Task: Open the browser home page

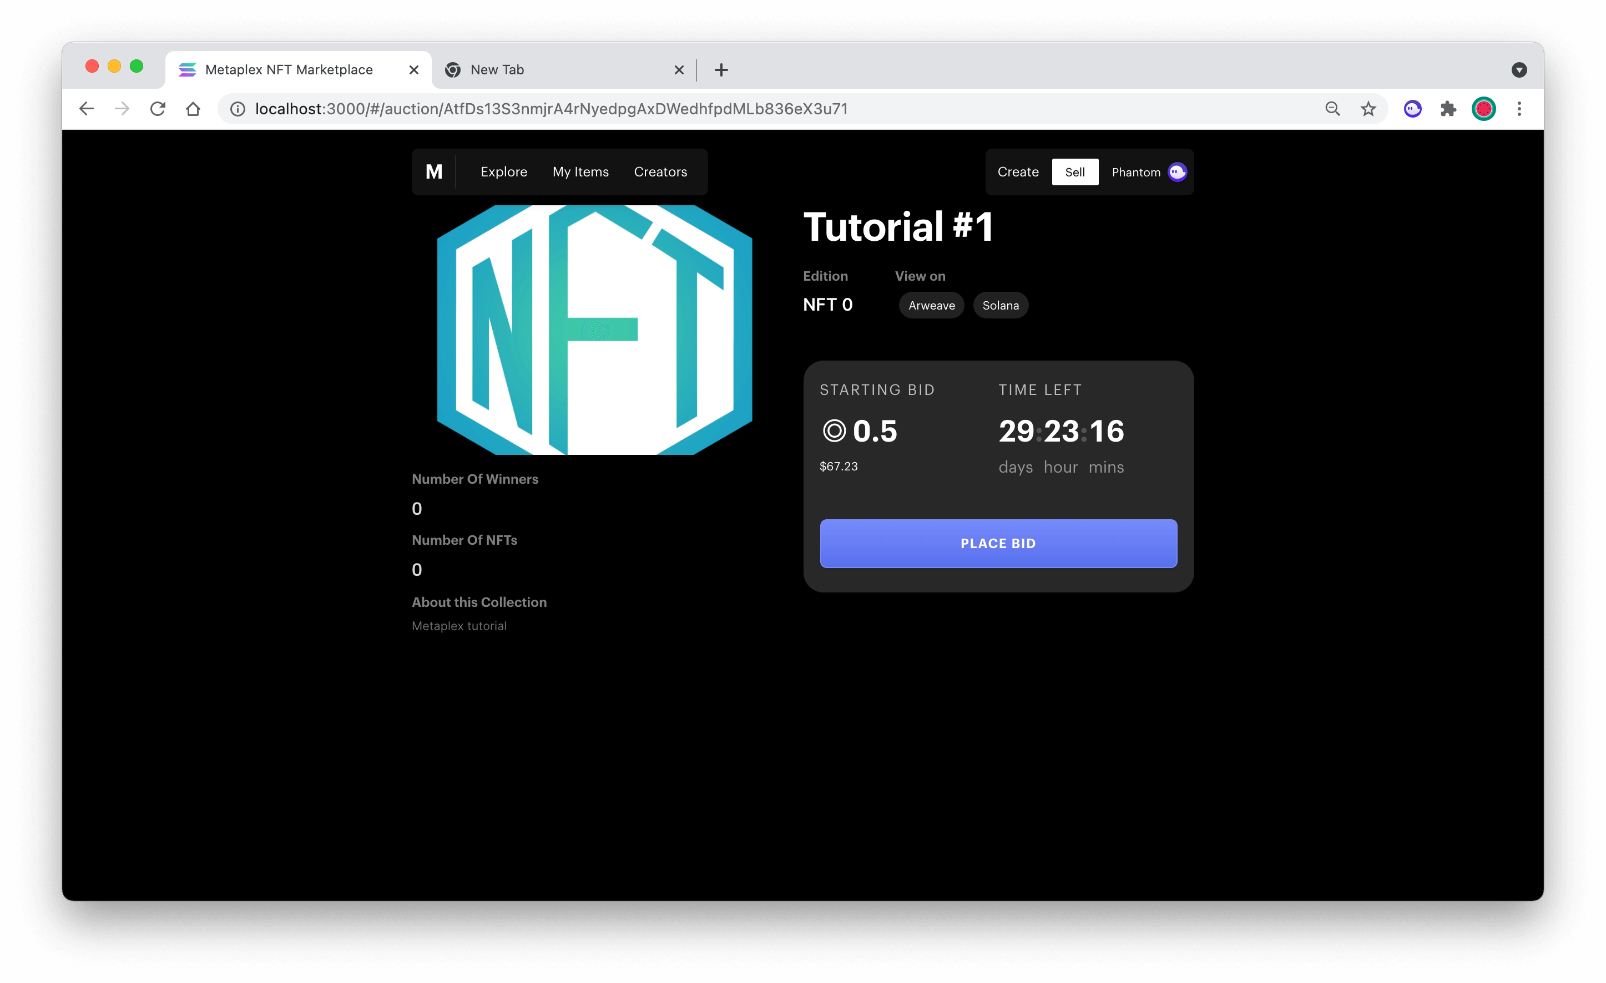Action: (193, 109)
